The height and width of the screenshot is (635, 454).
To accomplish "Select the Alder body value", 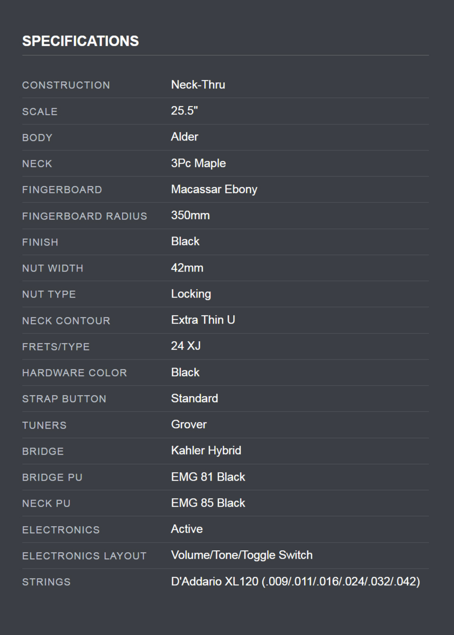I will click(184, 137).
